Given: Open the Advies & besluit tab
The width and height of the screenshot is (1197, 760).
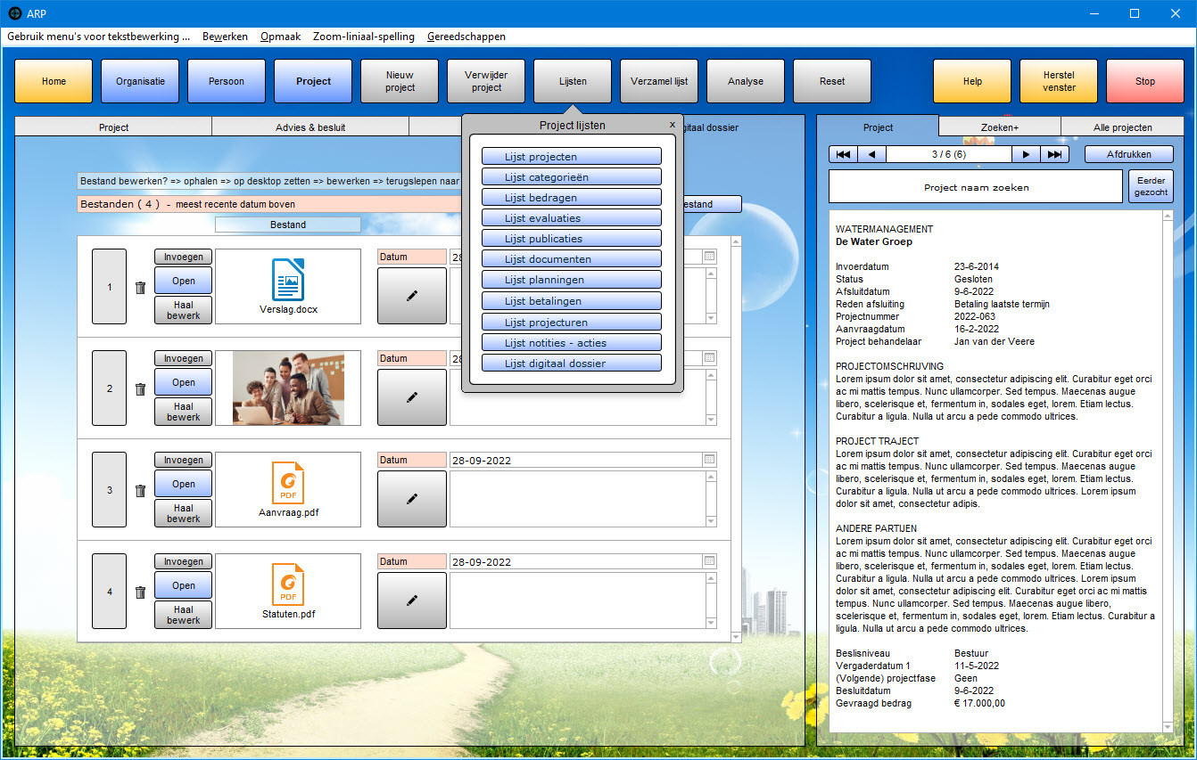Looking at the screenshot, I should click(x=310, y=127).
